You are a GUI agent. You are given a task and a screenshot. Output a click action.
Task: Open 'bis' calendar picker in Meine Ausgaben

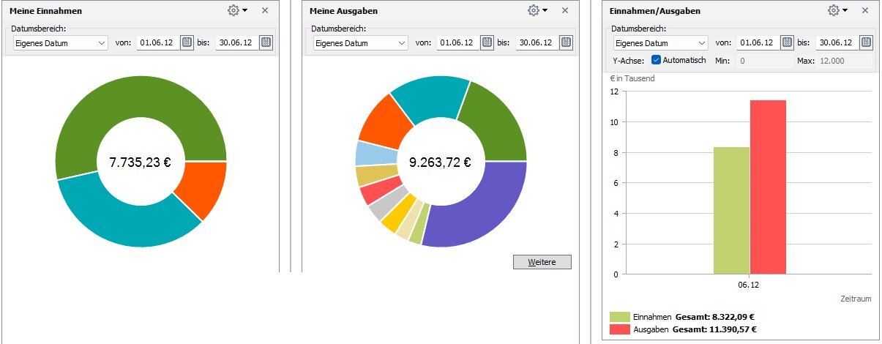point(566,42)
